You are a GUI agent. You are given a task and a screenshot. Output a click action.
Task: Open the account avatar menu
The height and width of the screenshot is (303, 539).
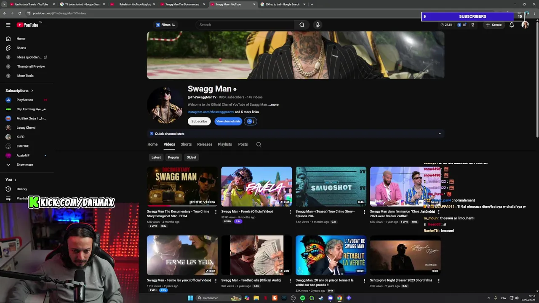click(x=525, y=25)
